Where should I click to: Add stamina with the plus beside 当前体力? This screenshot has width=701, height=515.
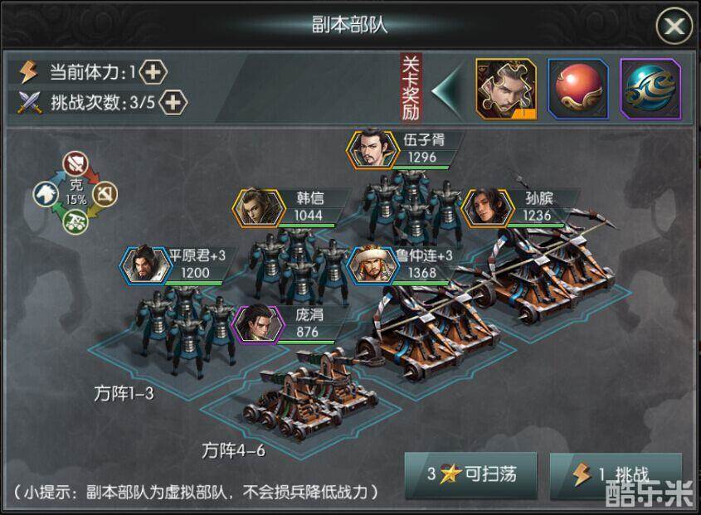(x=153, y=72)
